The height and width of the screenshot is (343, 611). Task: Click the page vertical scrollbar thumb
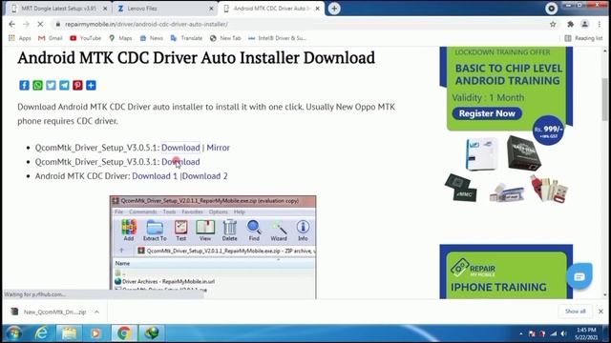pos(605,99)
